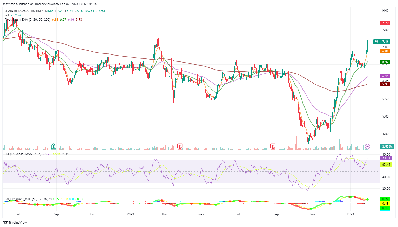Click the 20.00 RSI axis label
The width and height of the screenshot is (398, 227).
point(386,189)
